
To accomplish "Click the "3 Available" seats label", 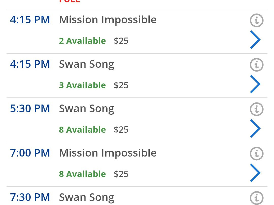I will click(82, 85).
